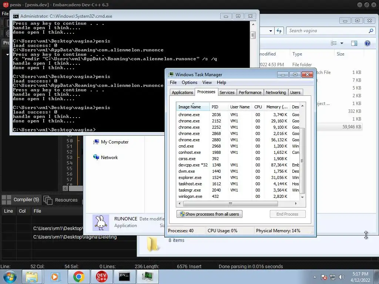
Task: Click the Dev-C++ editor scroll left arrow
Action: click(x=65, y=188)
